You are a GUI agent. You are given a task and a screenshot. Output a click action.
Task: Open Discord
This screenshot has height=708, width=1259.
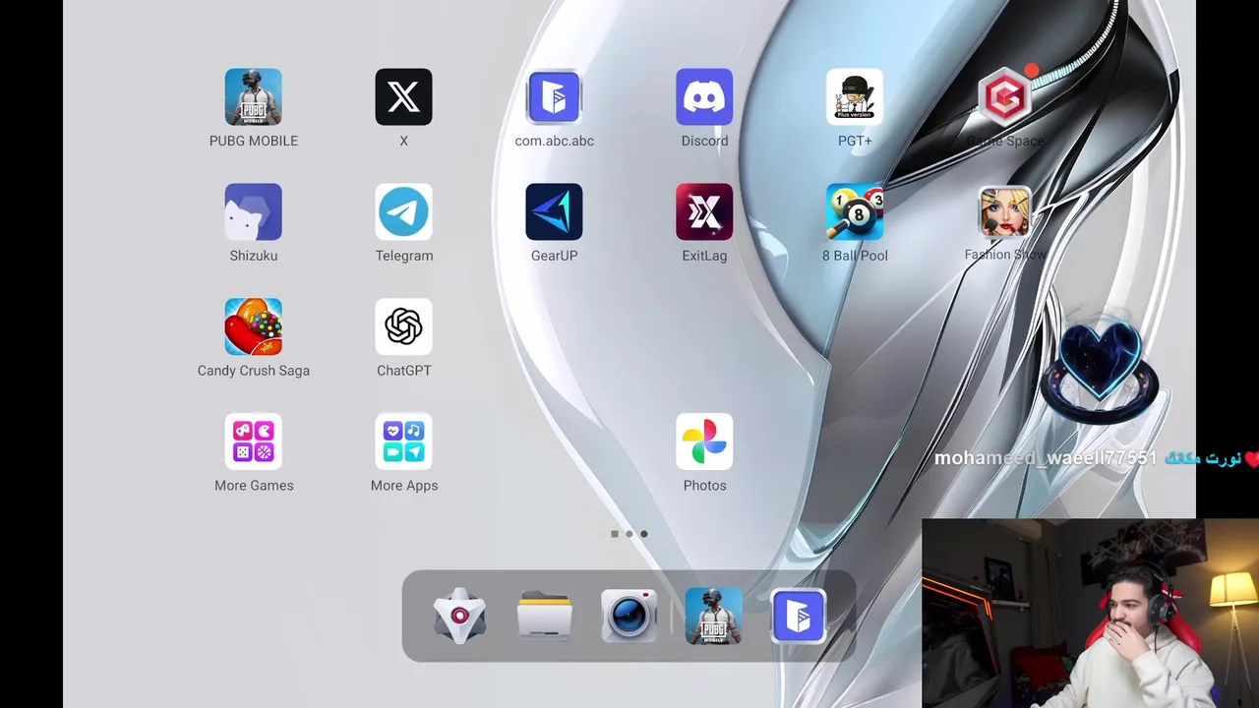click(x=704, y=96)
